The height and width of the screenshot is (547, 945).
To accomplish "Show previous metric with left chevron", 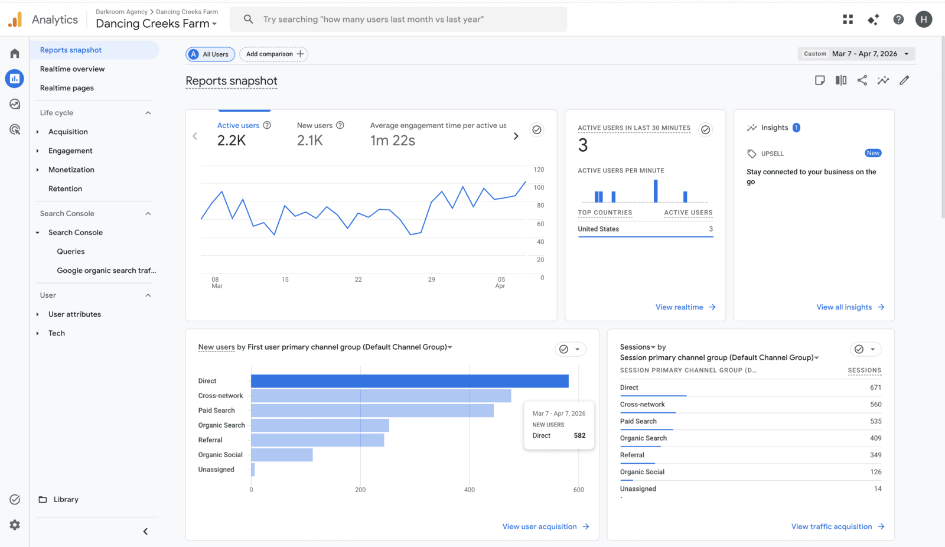I will 195,136.
